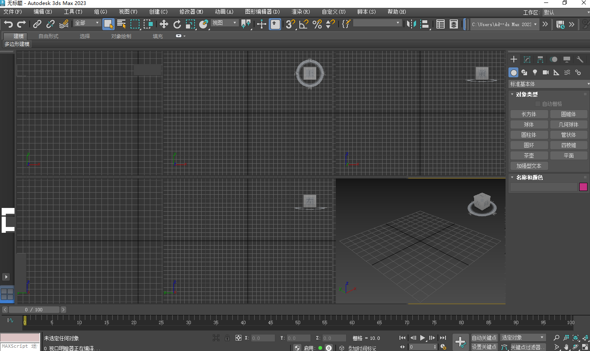Toggle the 3D Snaps button

290,24
